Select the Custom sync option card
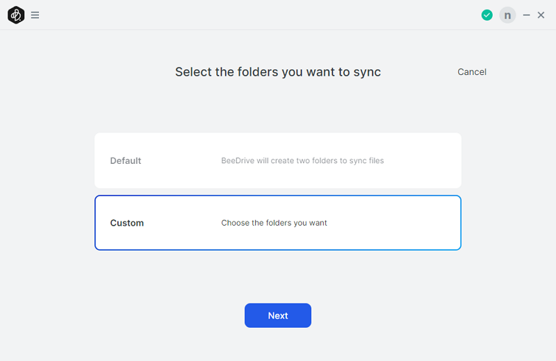 [277, 223]
